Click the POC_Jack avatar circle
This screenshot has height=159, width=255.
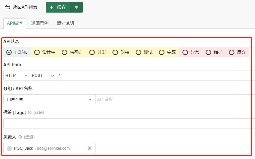(10, 148)
